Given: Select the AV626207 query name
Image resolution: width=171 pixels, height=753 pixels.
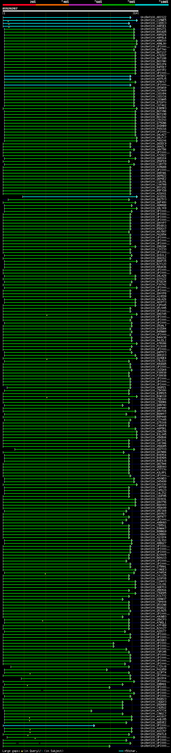Looking at the screenshot, I should [10, 9].
